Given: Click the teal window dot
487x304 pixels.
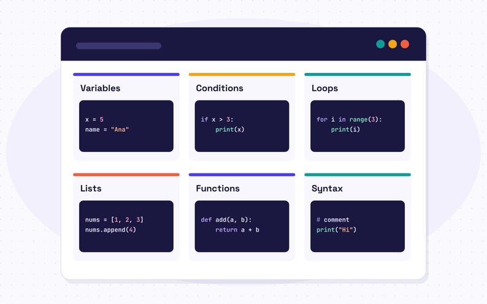Looking at the screenshot, I should coord(380,44).
